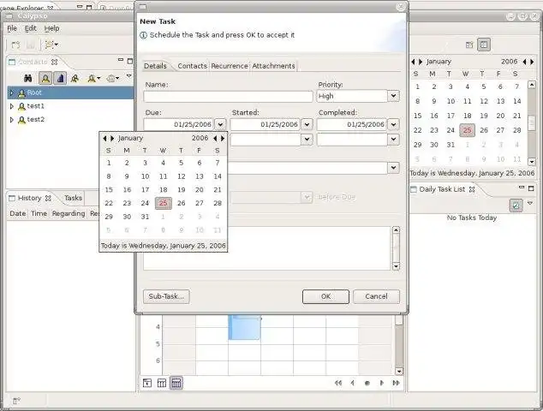Open the File menu

(12, 28)
